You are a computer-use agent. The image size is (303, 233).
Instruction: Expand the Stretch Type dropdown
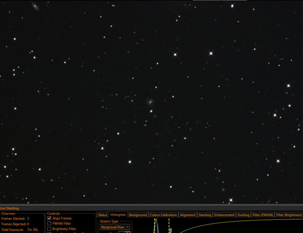pos(115,227)
